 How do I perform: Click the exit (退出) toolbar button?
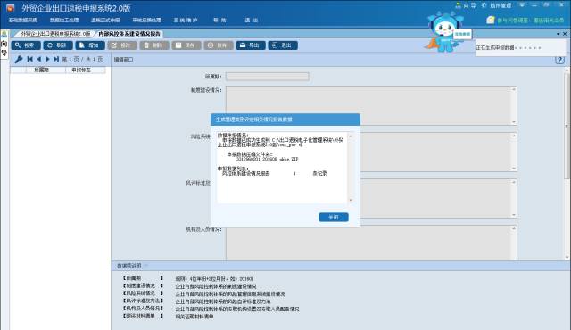tap(283, 45)
